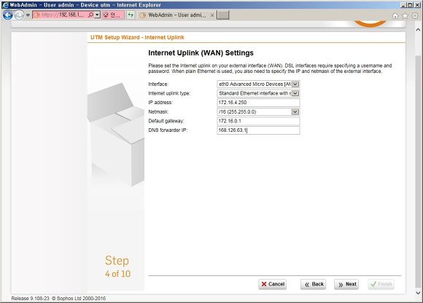Click the scrollbar up arrow
The height and width of the screenshot is (303, 423).
(418, 30)
